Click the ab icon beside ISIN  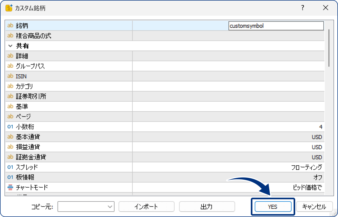(x=10, y=76)
